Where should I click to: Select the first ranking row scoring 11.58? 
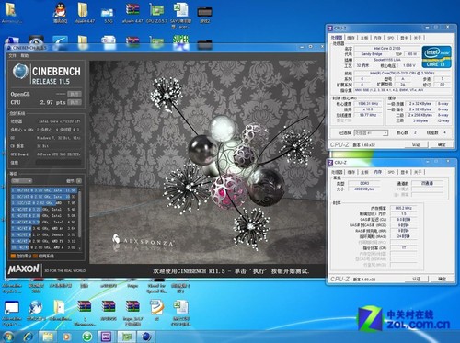click(44, 190)
